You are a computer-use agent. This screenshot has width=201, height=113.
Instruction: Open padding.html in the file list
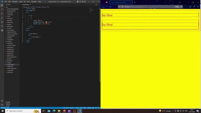coord(12,51)
